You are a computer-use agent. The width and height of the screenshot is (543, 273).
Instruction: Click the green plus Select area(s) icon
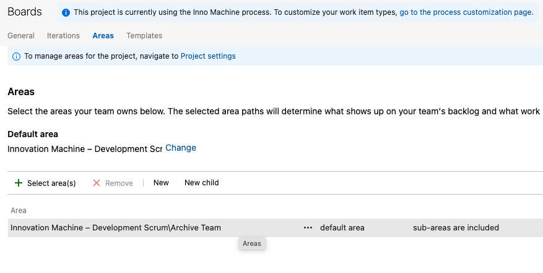[x=19, y=183]
